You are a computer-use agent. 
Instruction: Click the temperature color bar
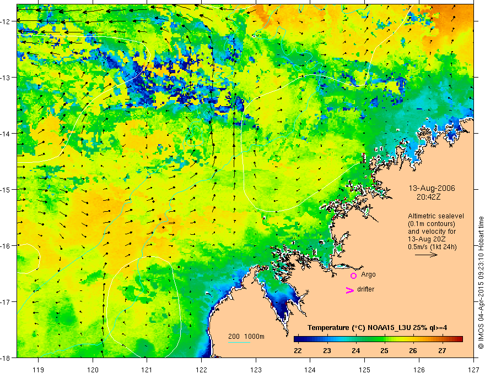coord(378,339)
